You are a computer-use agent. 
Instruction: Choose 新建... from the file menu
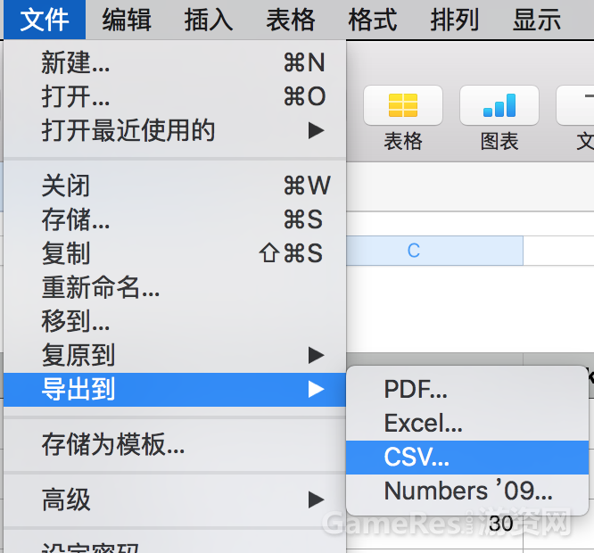coord(175,62)
